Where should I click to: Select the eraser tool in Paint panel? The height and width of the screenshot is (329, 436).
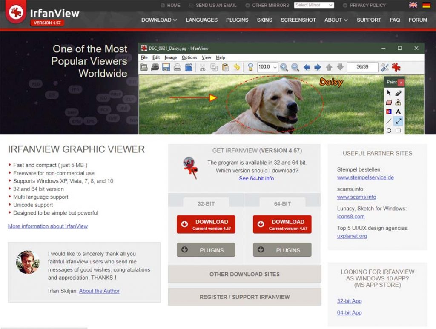pos(389,102)
